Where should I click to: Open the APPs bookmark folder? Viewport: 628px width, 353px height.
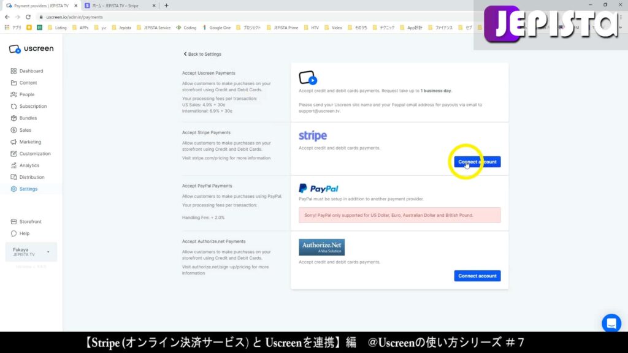(x=80, y=28)
